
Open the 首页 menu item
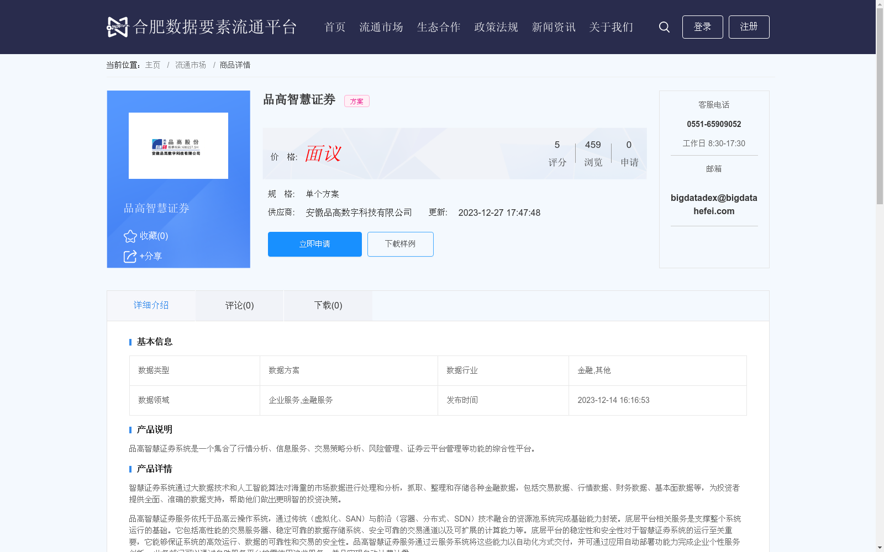(335, 27)
